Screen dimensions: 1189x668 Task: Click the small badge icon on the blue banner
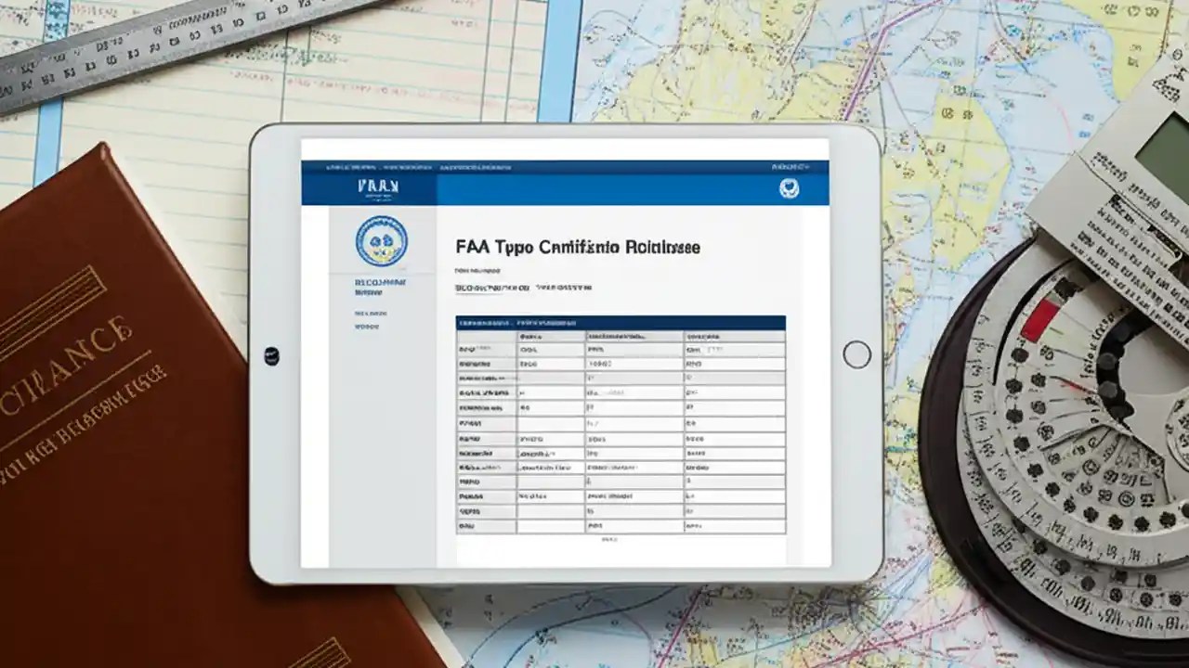789,188
